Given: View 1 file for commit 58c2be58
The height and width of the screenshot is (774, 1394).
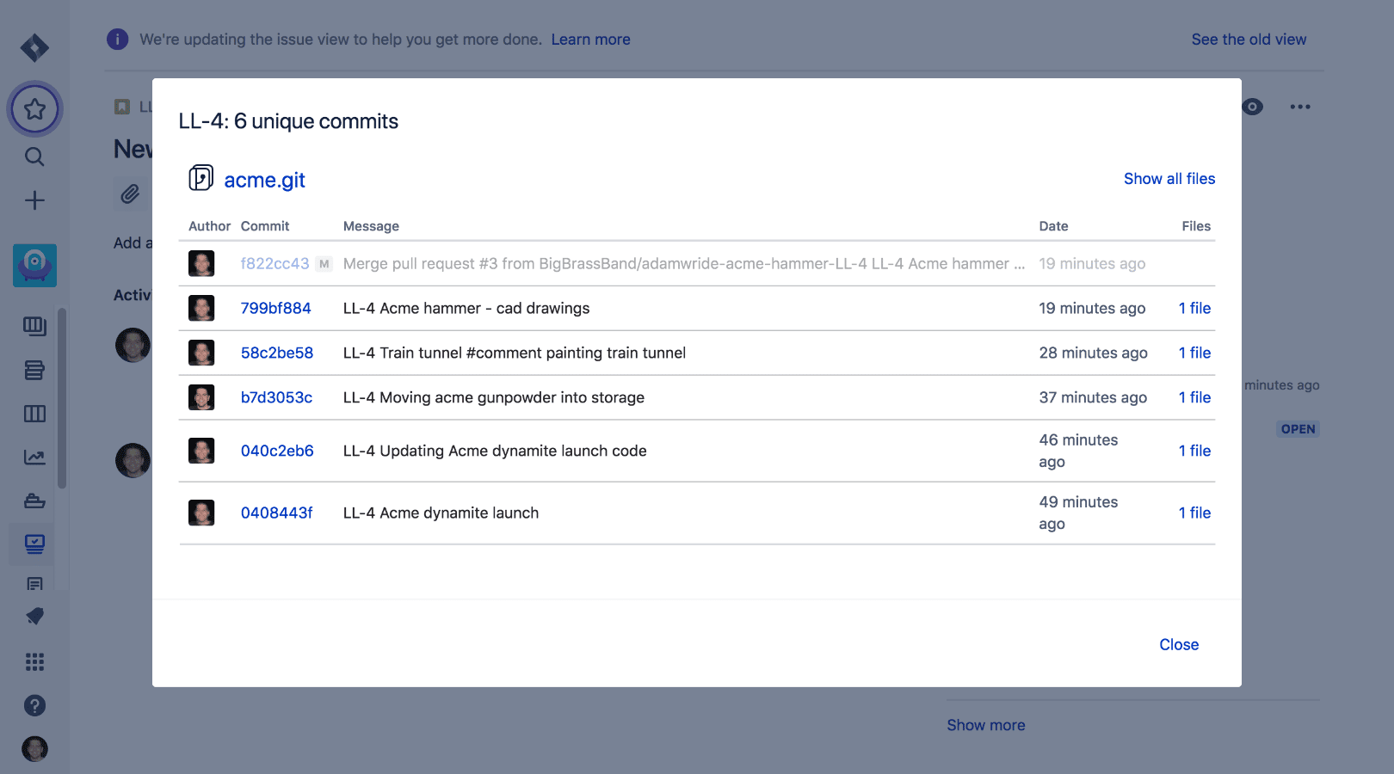Looking at the screenshot, I should 1194,353.
